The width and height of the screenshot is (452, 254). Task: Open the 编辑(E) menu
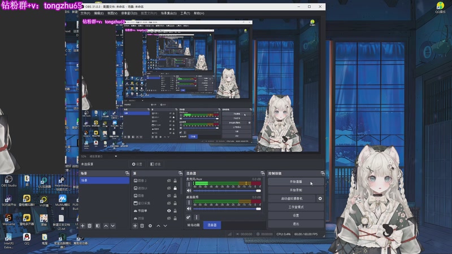pos(98,13)
